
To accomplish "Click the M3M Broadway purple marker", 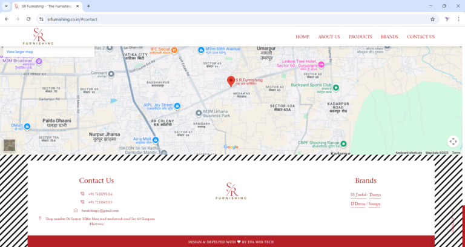I will [x=39, y=62].
